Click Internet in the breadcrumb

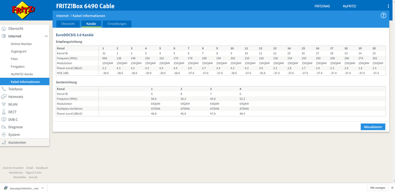click(x=62, y=16)
